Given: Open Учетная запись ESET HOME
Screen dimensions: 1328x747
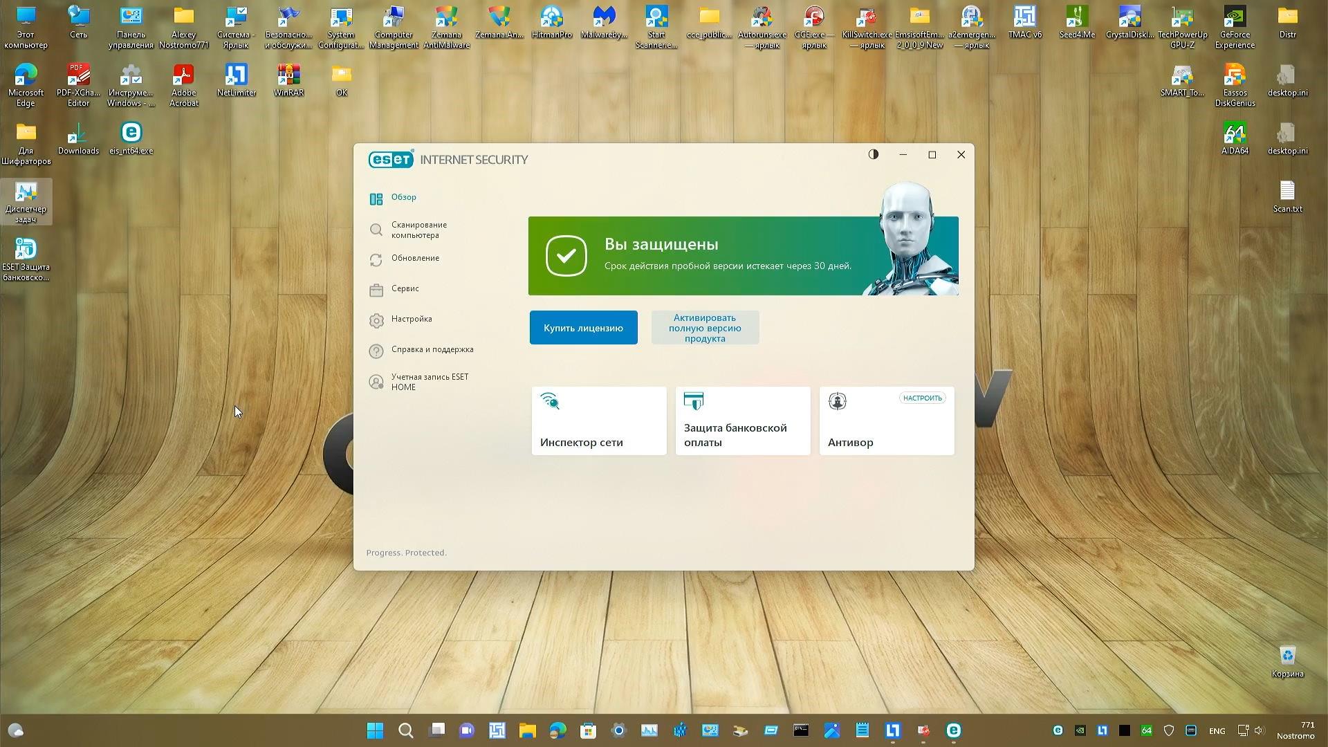Looking at the screenshot, I should tap(429, 382).
